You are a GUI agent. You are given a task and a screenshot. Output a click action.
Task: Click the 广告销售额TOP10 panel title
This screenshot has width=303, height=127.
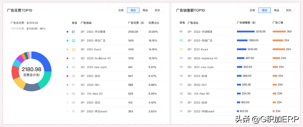coord(190,10)
